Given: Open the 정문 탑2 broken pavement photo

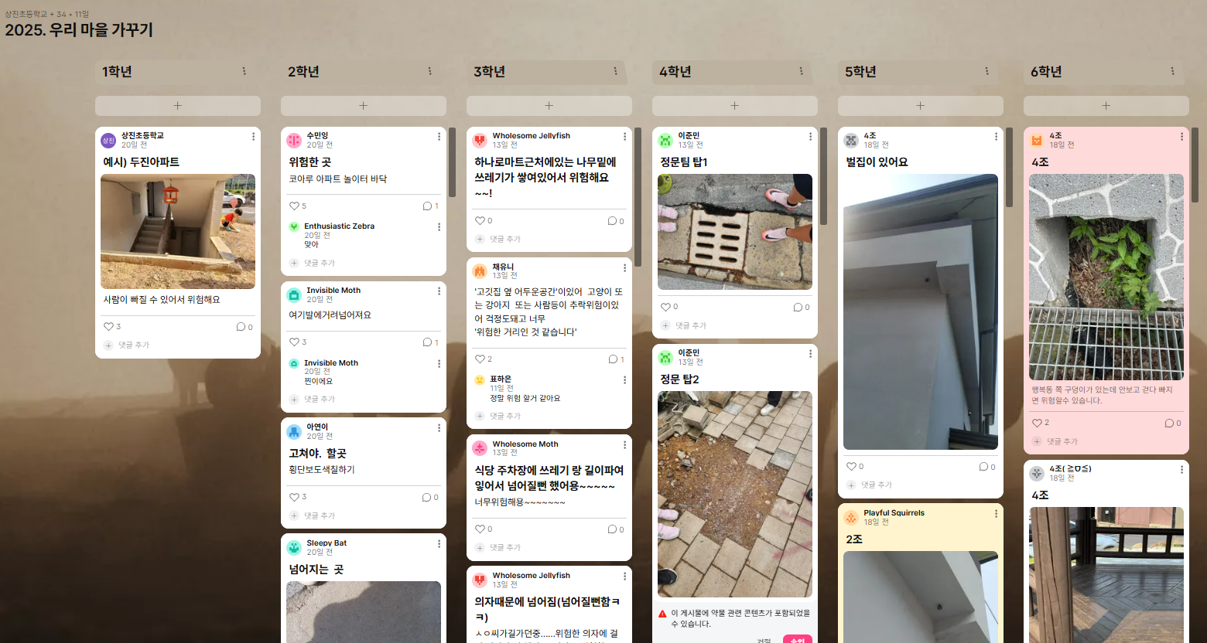Looking at the screenshot, I should pos(735,495).
